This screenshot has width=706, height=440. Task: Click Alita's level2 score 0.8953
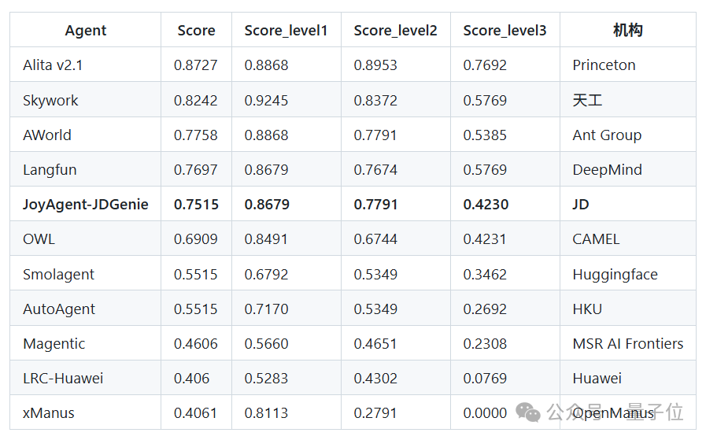point(375,65)
